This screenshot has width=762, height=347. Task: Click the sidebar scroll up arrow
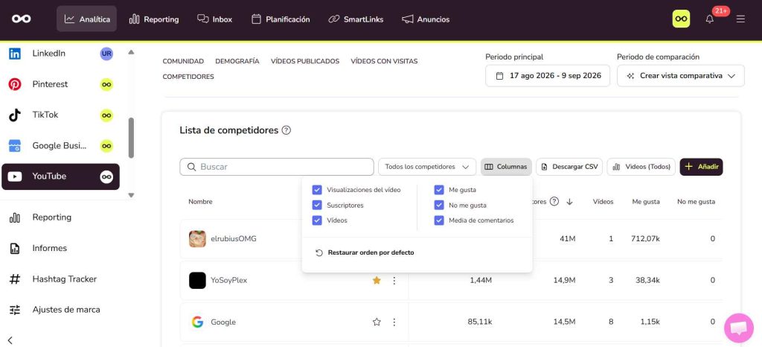131,52
